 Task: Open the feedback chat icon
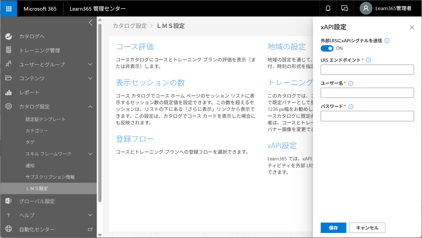click(x=345, y=9)
